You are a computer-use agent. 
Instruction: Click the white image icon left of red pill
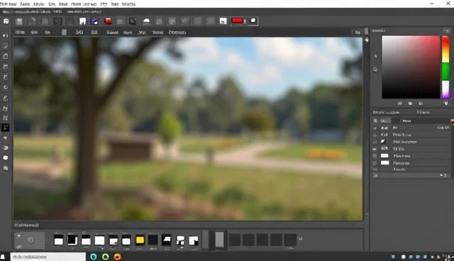coord(223,21)
